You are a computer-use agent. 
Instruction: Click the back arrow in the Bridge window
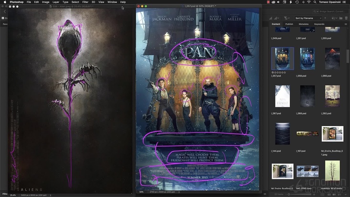(5, 11)
